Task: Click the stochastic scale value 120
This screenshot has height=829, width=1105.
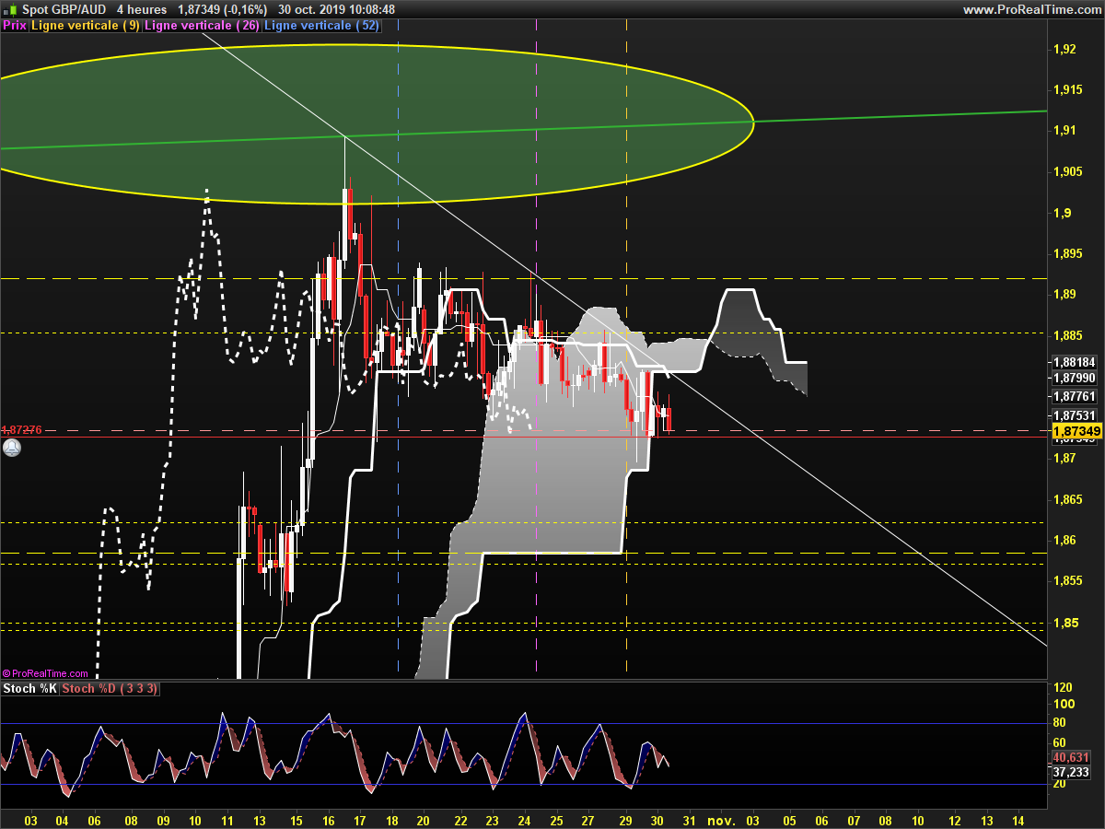Action: tap(1063, 689)
